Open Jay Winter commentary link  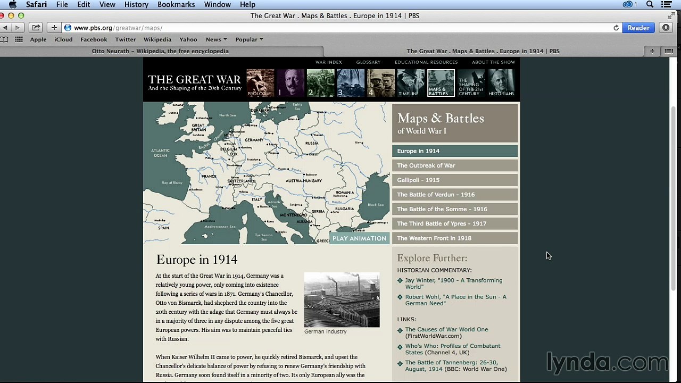point(453,284)
